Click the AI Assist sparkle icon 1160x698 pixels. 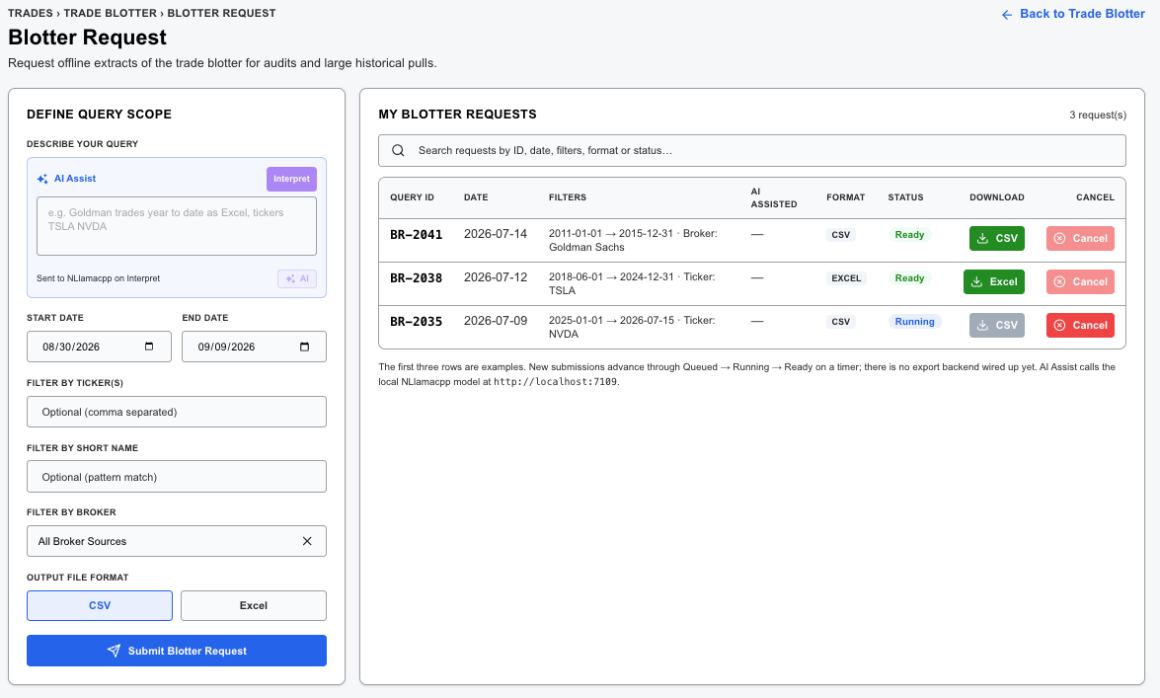point(42,179)
